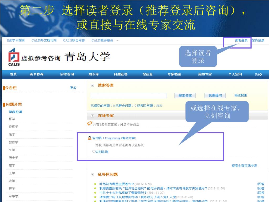Click the 立刻咨询 link

click(x=102, y=152)
